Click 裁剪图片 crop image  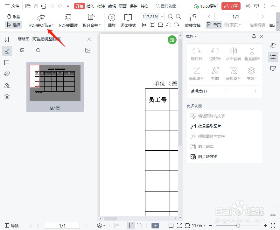click(x=196, y=73)
